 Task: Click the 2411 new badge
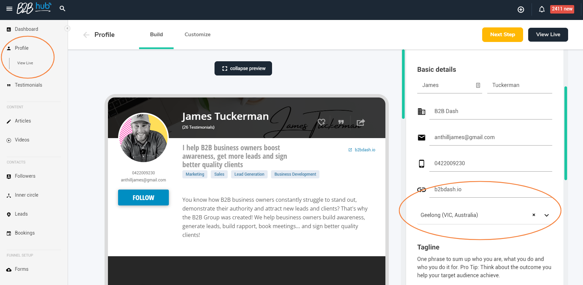562,9
